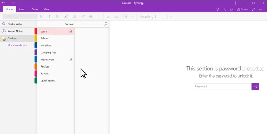The width and height of the screenshot is (267, 134).
Task: Share the notebook using Share button
Action: [x=242, y=9]
